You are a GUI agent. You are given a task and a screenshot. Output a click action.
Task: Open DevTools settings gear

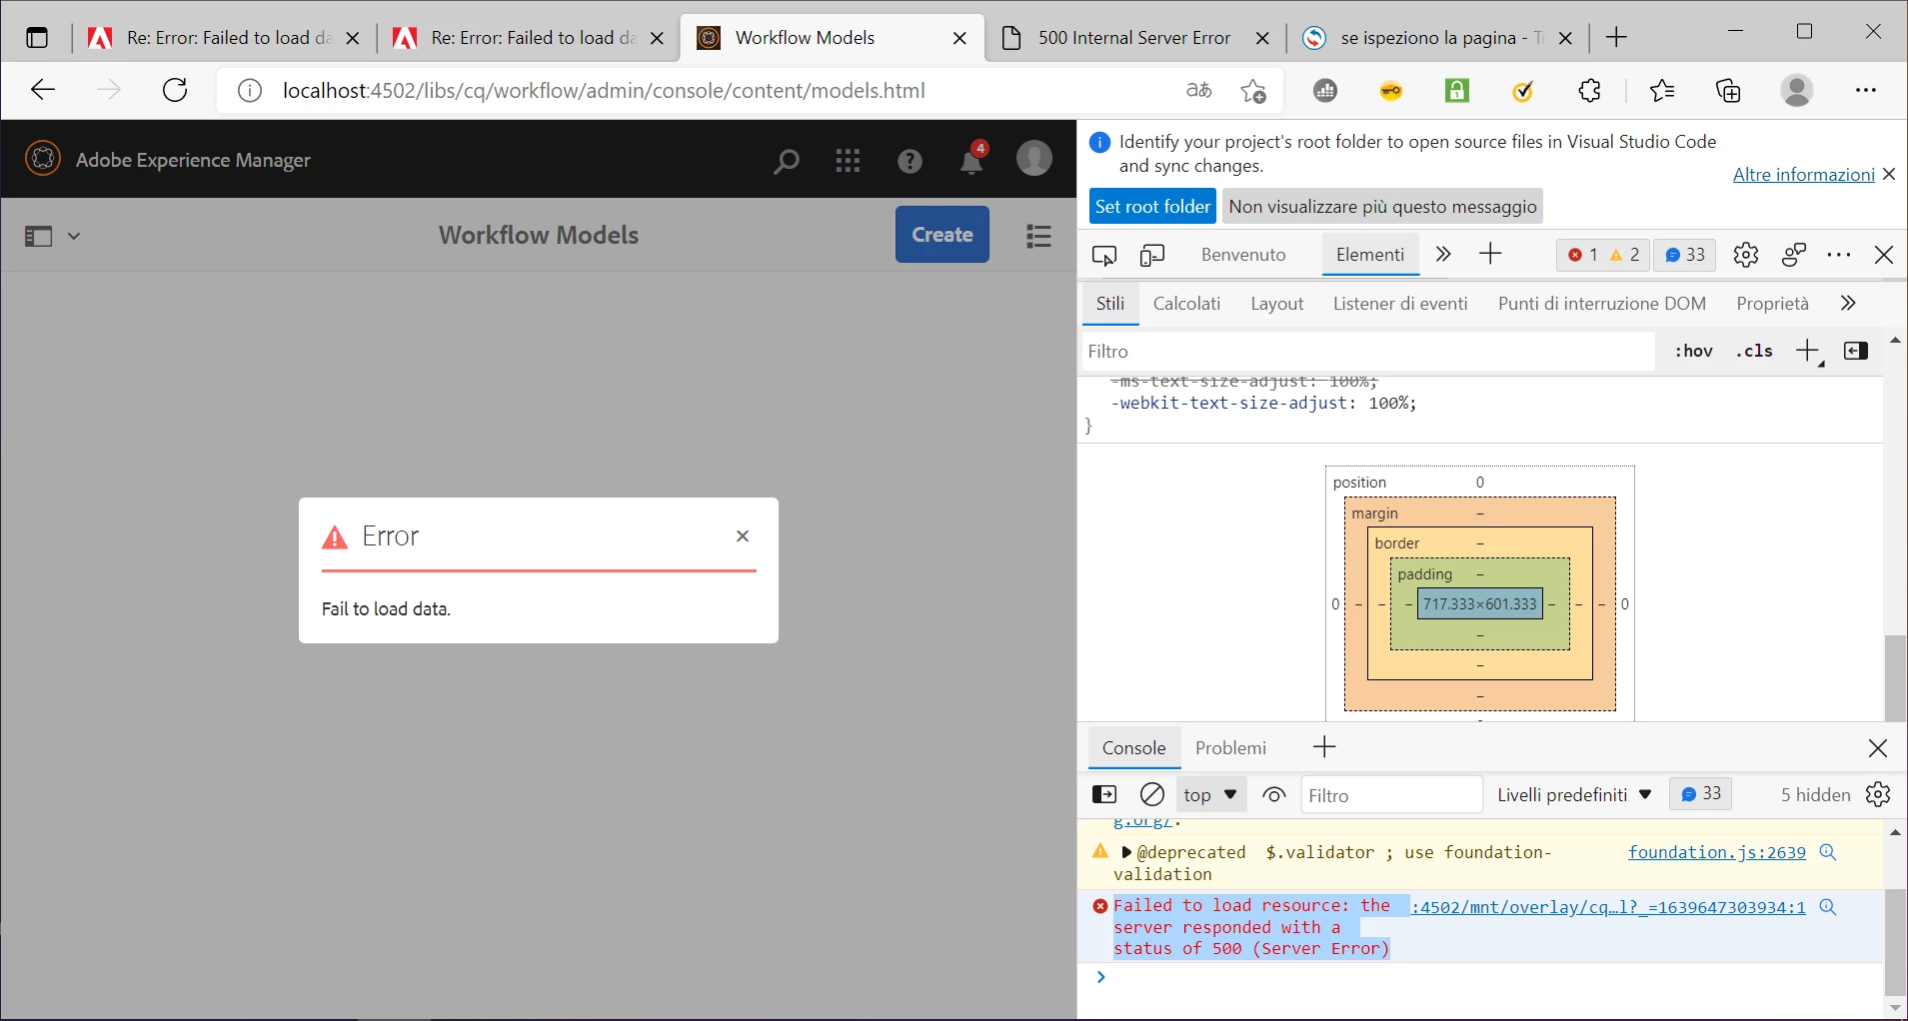[x=1746, y=255]
